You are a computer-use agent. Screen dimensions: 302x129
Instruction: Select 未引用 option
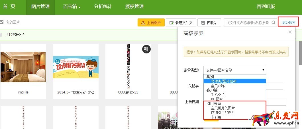point(234,117)
